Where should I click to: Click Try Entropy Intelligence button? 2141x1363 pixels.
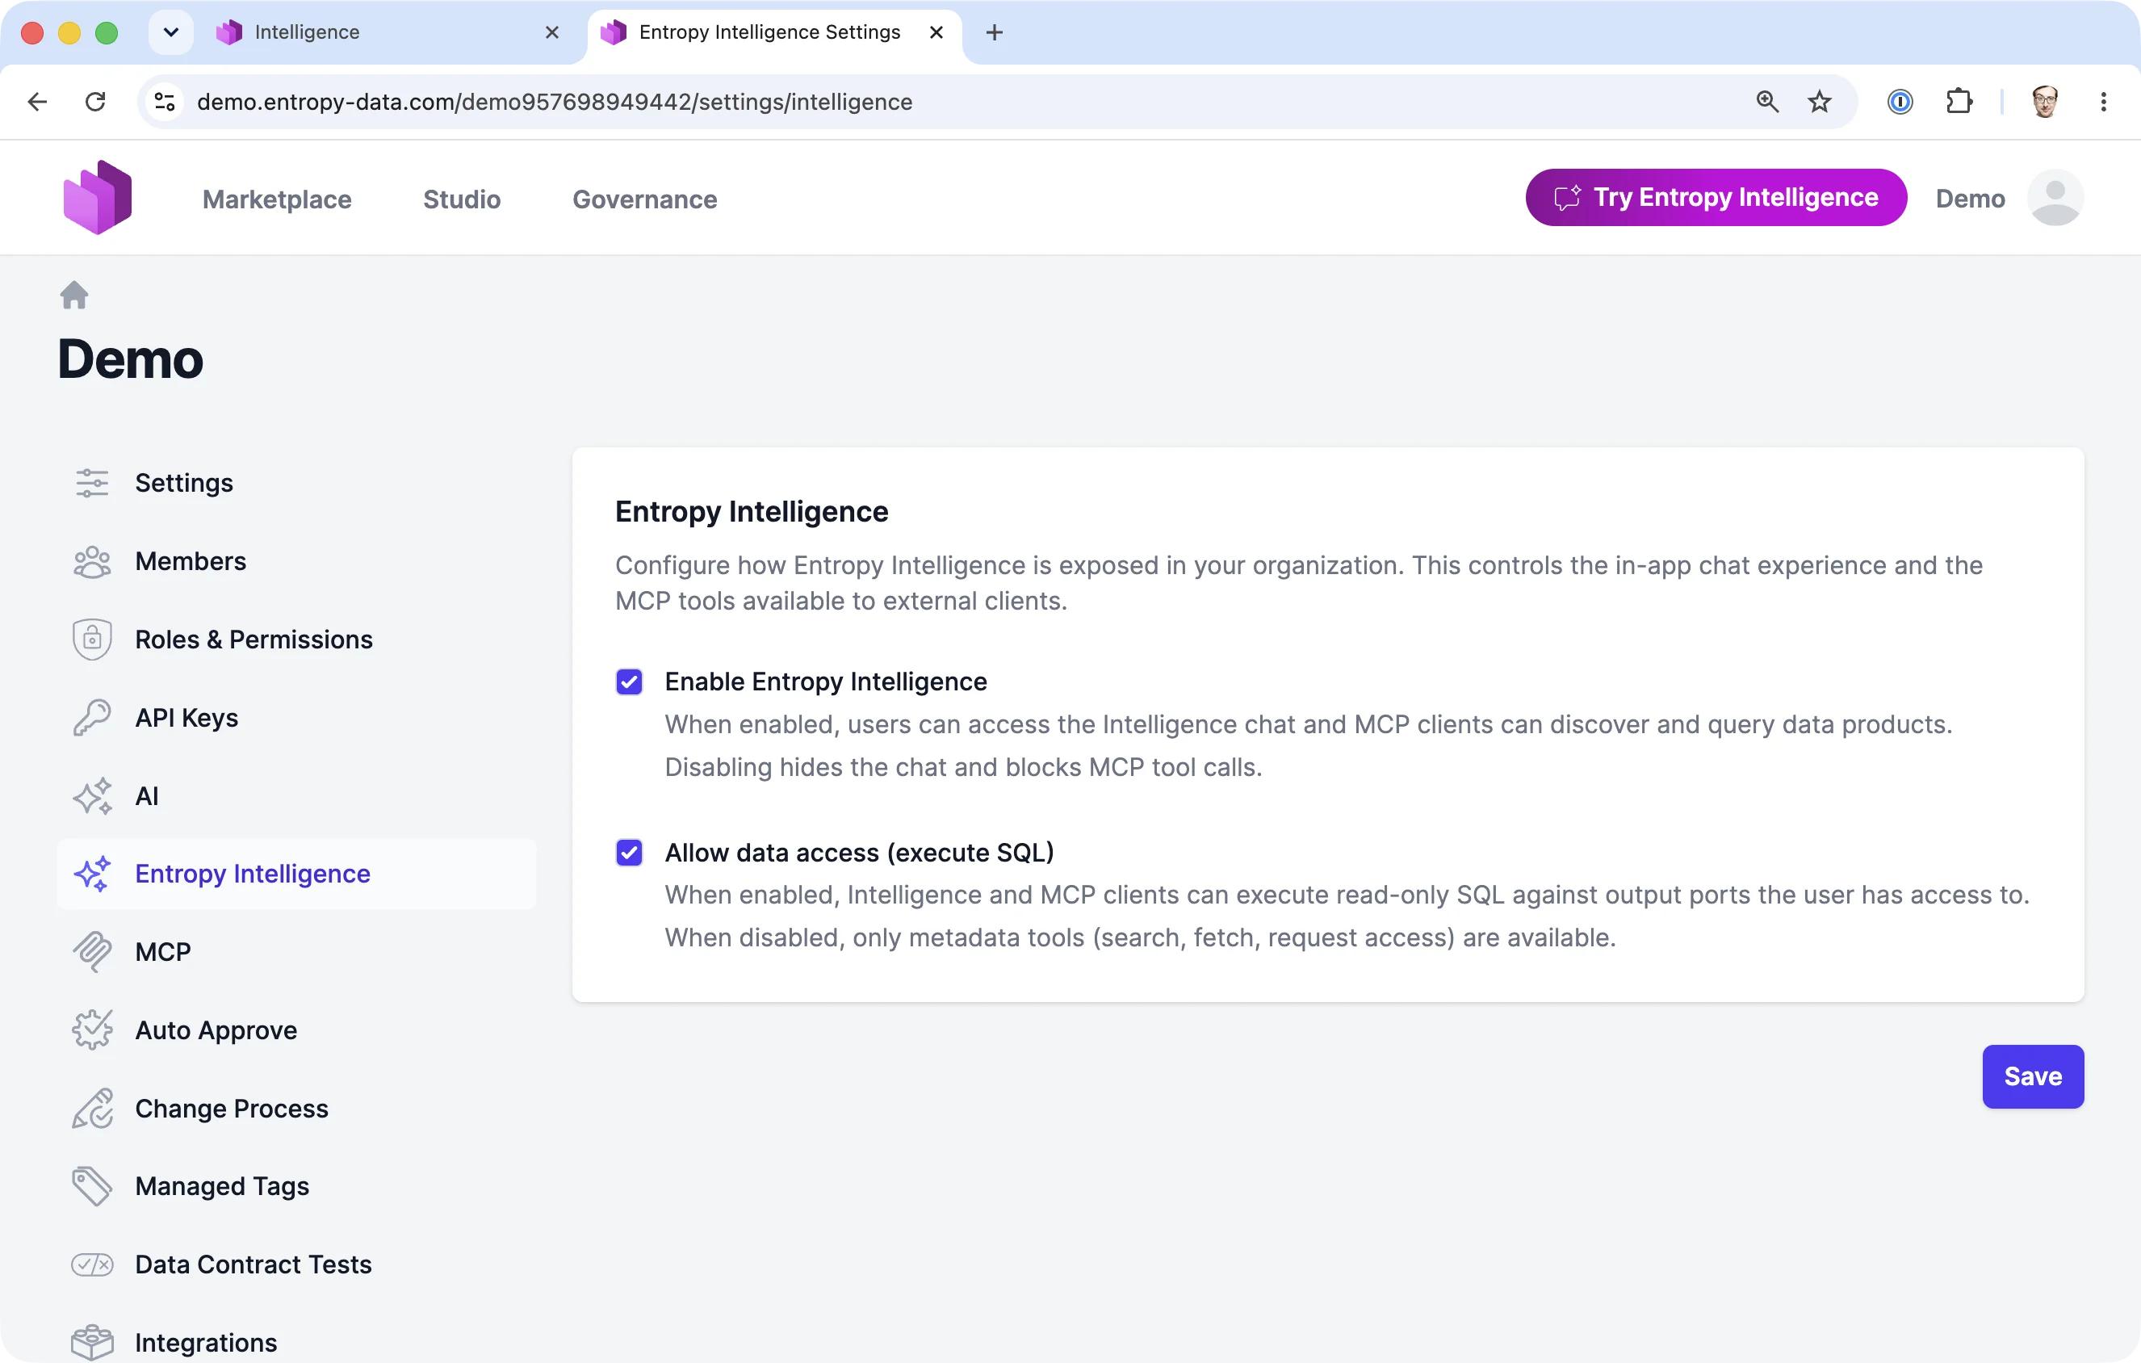(x=1715, y=197)
